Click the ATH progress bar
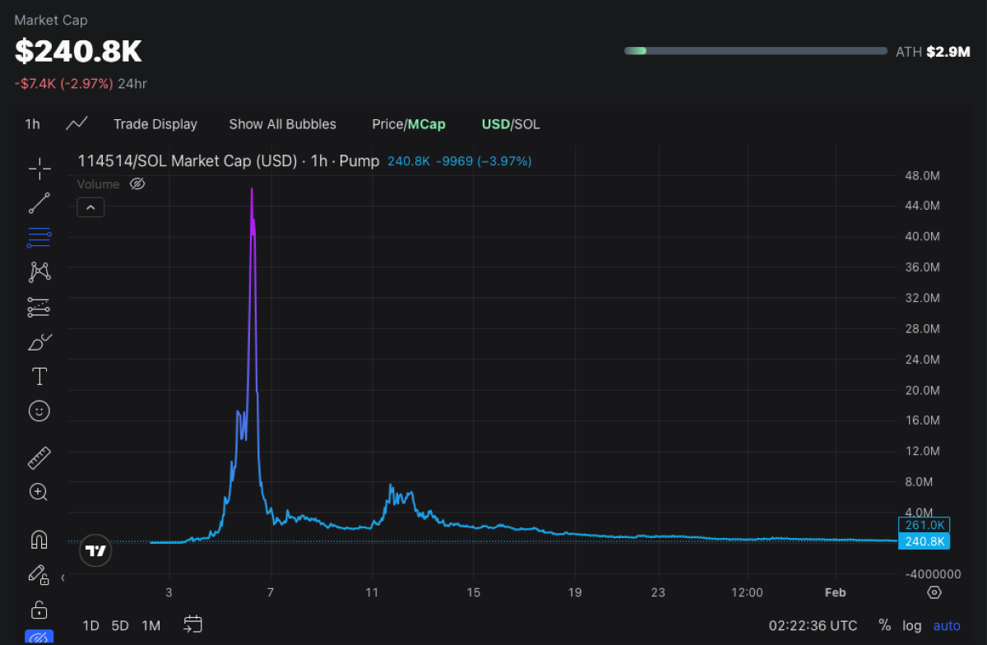987x645 pixels. pyautogui.click(x=755, y=51)
